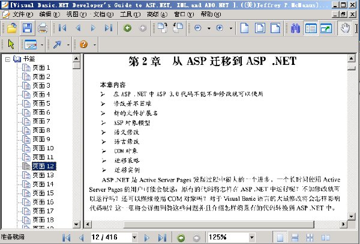The height and width of the screenshot is (244, 360).
Task: Go to next page in top toolbar
Action: [93, 28]
